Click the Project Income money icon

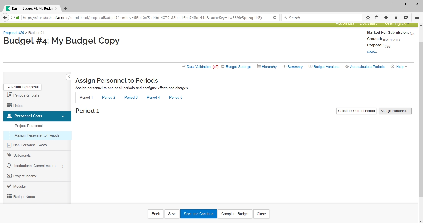9,176
